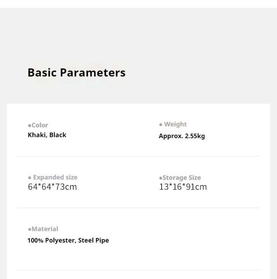The width and height of the screenshot is (277, 279).
Task: Click the Basic Parameters heading
Action: 76,73
